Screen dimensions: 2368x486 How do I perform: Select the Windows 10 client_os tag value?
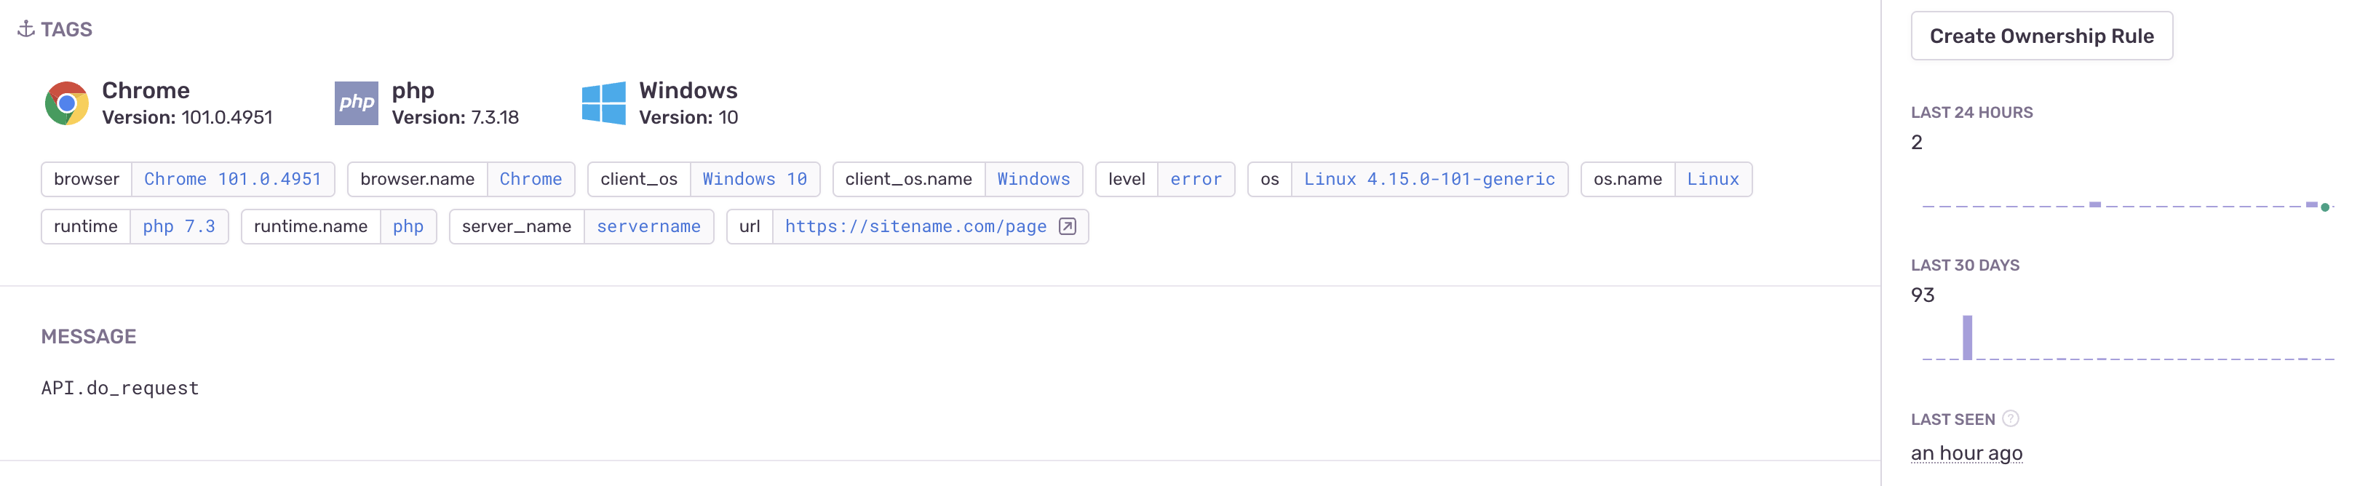tap(755, 179)
